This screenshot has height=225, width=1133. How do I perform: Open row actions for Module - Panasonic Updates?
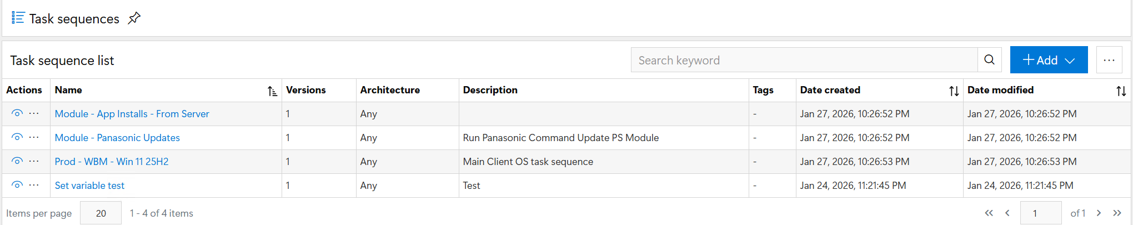pyautogui.click(x=34, y=137)
